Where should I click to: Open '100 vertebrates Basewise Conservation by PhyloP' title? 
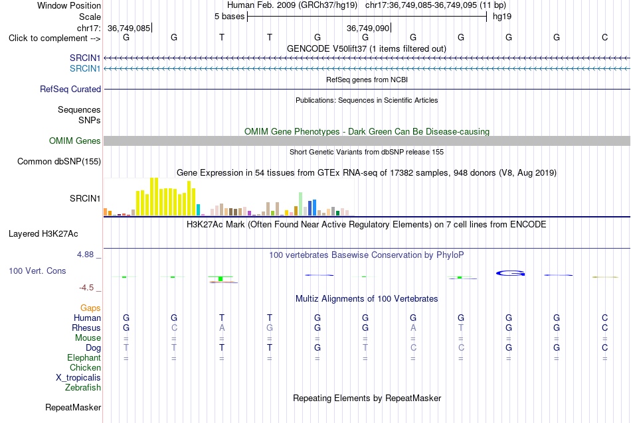pyautogui.click(x=366, y=255)
